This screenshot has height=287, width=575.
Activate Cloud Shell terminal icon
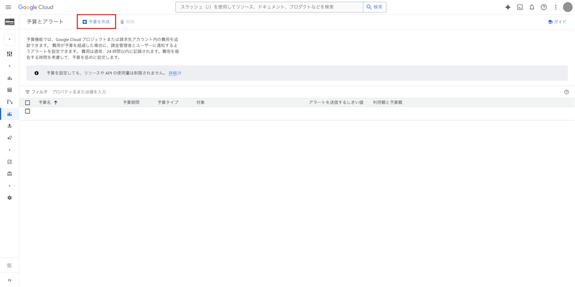[x=520, y=7]
